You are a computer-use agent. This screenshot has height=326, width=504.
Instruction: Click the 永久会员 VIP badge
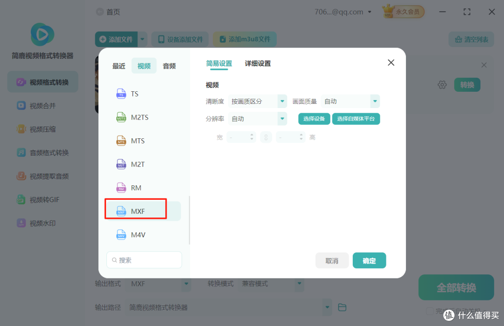pyautogui.click(x=403, y=12)
